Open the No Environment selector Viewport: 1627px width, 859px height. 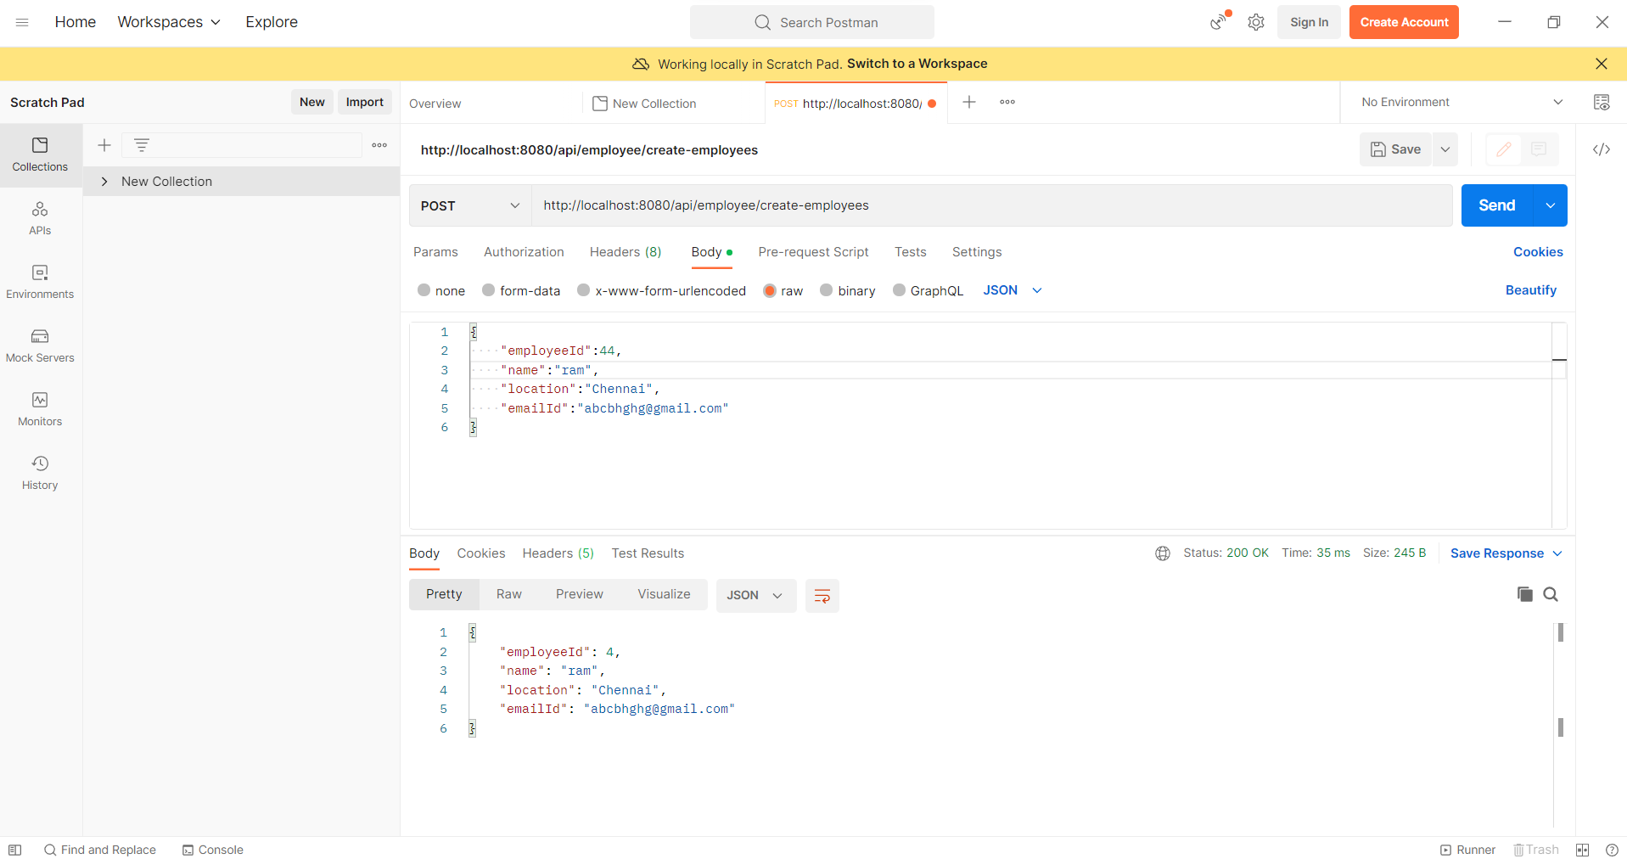[x=1461, y=102]
